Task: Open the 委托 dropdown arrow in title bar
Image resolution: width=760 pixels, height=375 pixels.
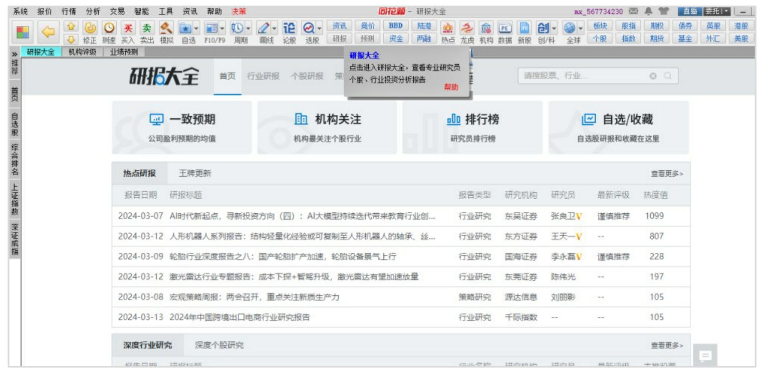Action: click(x=725, y=11)
